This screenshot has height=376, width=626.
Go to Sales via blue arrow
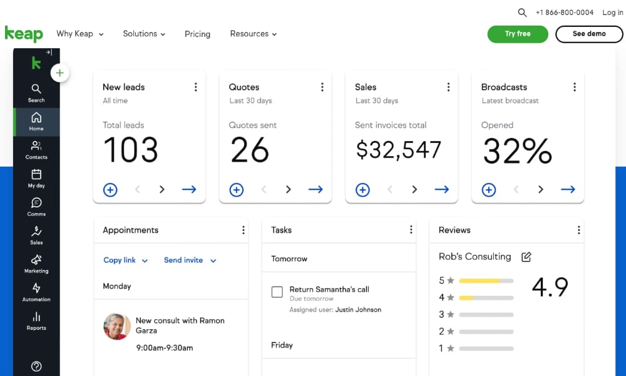pyautogui.click(x=441, y=189)
